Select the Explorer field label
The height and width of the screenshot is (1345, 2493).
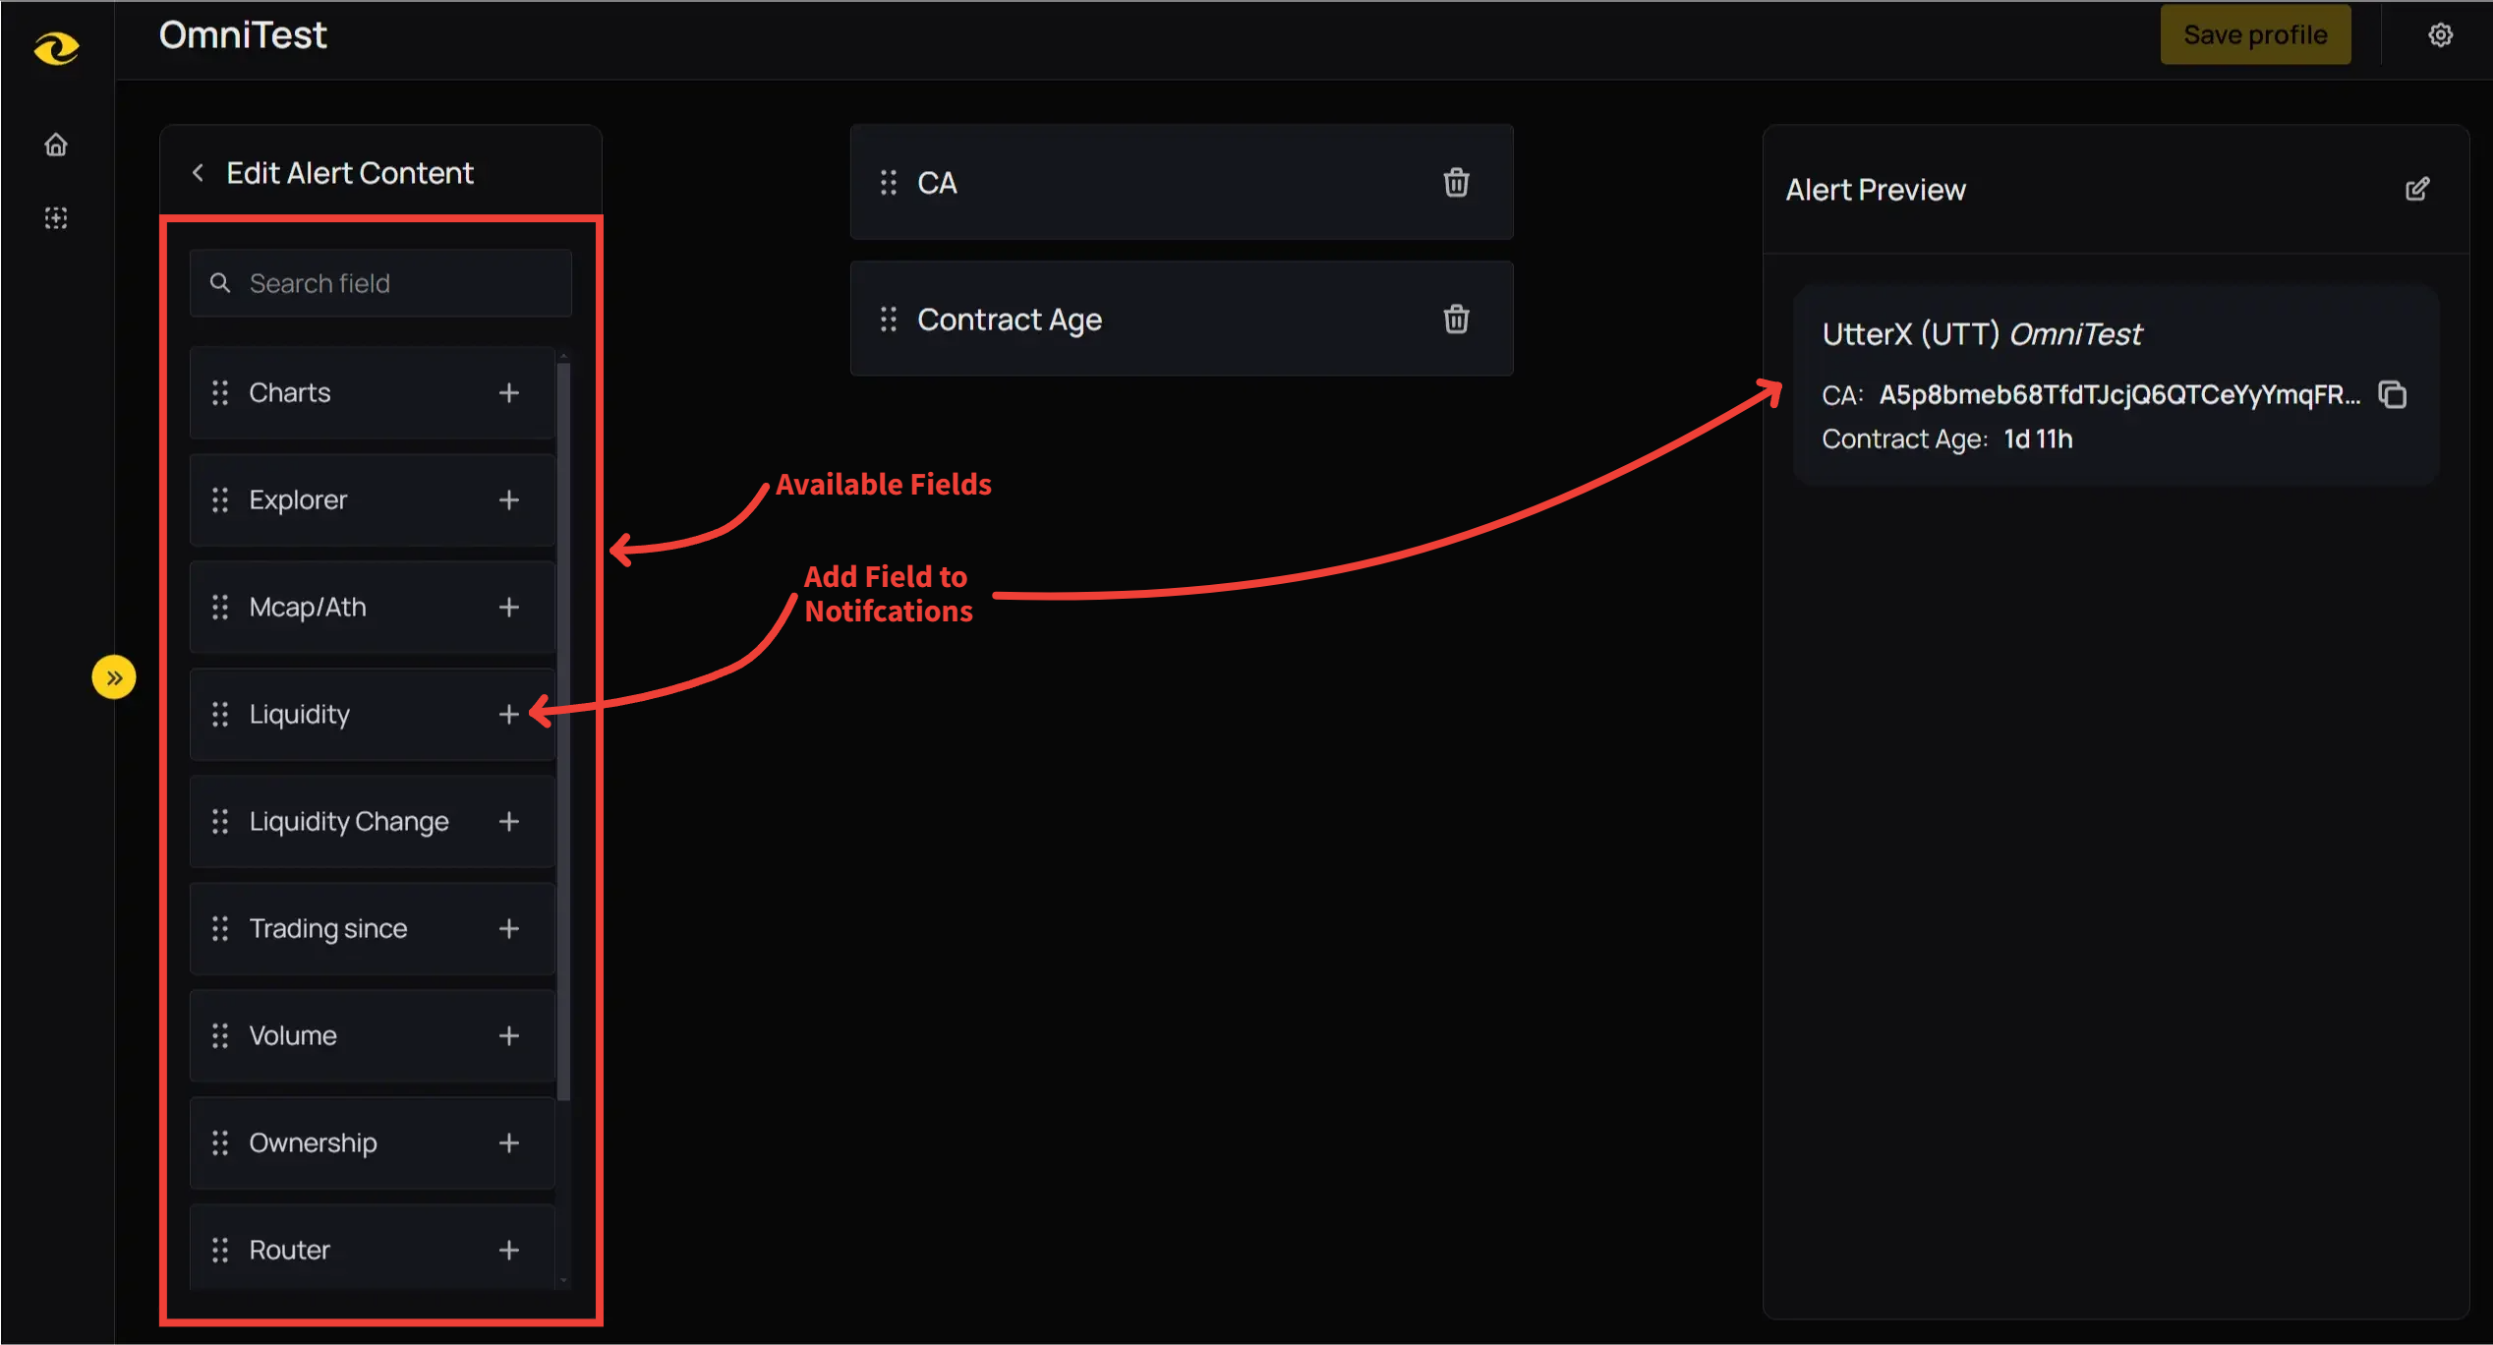pyautogui.click(x=298, y=499)
